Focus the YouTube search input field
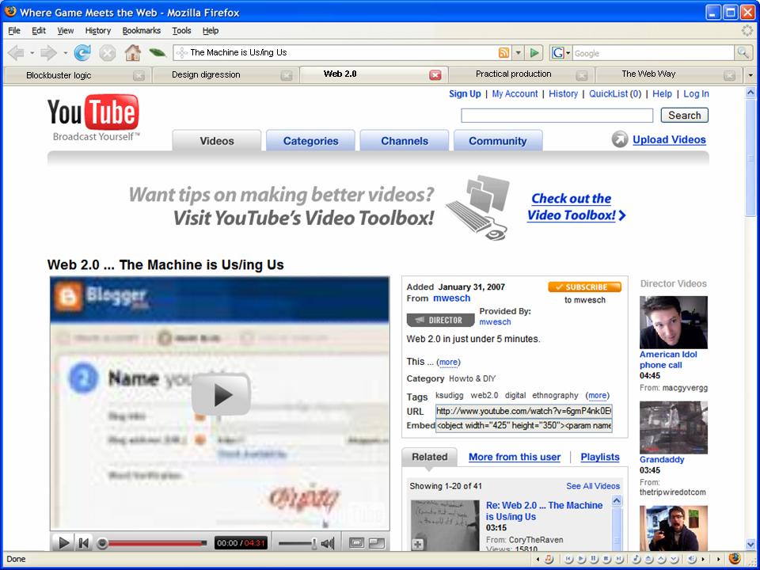 (x=557, y=116)
